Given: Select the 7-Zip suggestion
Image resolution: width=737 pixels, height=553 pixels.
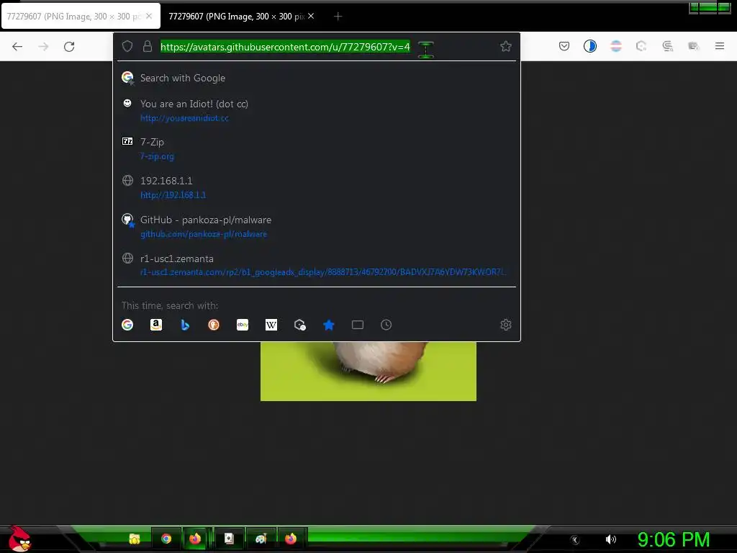Looking at the screenshot, I should [x=317, y=148].
